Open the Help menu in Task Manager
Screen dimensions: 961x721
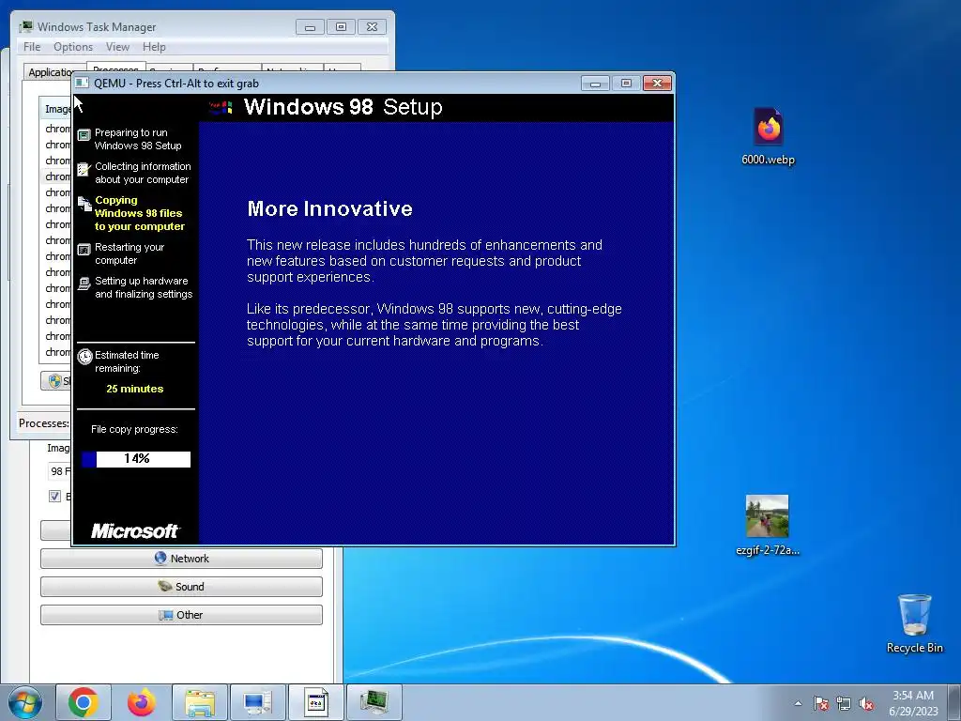pos(154,47)
